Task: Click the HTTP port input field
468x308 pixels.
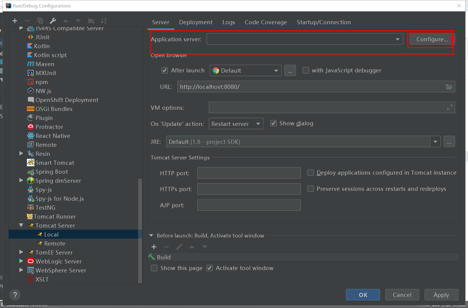Action: (x=249, y=173)
